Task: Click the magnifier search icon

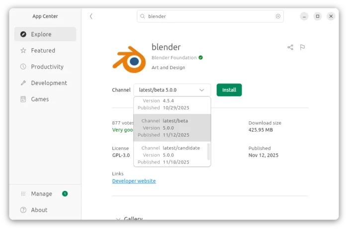Action: (x=143, y=16)
